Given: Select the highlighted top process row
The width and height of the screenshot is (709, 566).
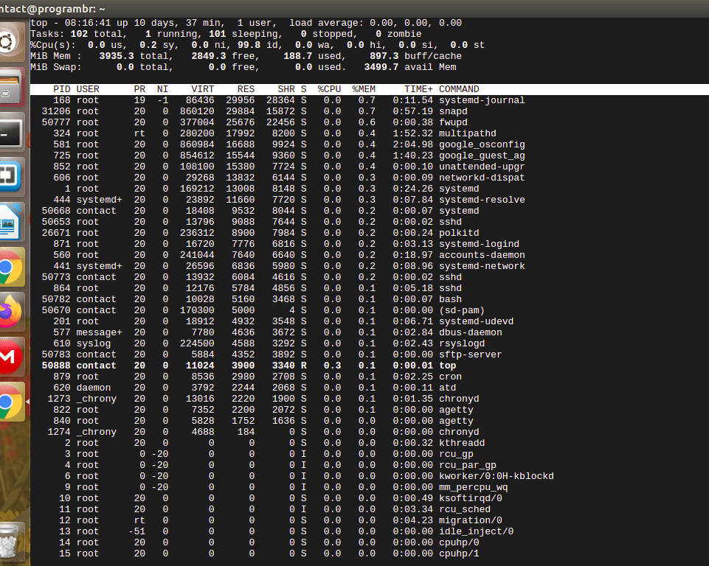Looking at the screenshot, I should pyautogui.click(x=295, y=365).
